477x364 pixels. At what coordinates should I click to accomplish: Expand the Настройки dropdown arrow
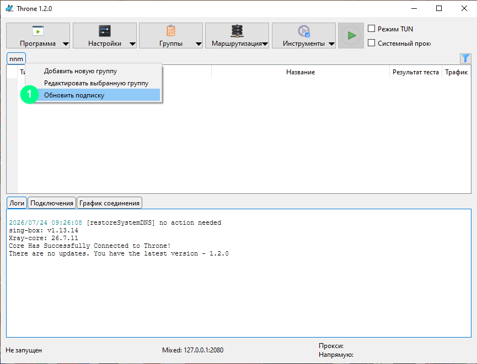pos(132,44)
